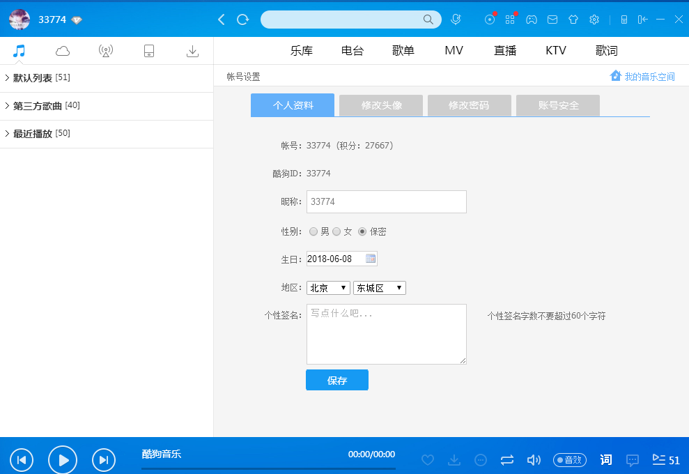This screenshot has height=474, width=689.
Task: Download the current song from player bar
Action: click(454, 460)
